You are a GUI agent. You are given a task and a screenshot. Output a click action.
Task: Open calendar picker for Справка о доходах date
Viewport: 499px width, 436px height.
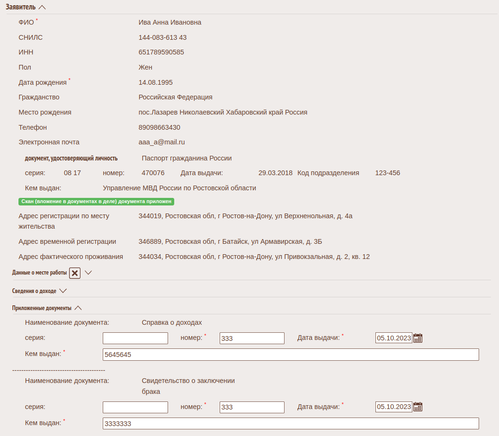click(x=418, y=338)
